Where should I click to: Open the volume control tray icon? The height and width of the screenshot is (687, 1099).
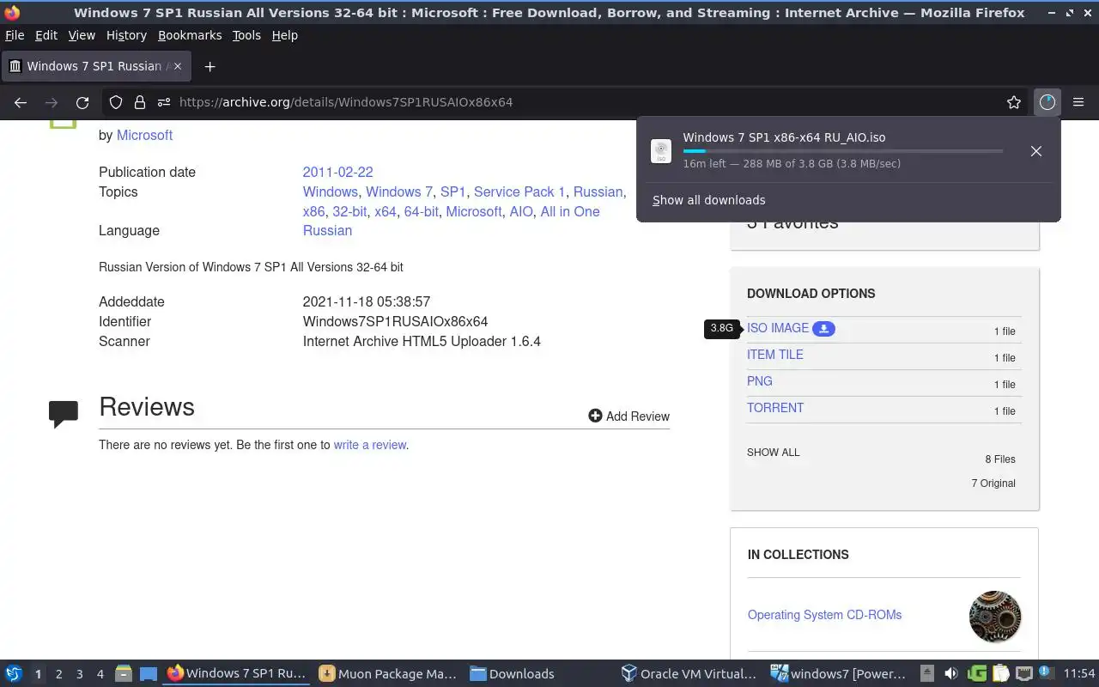coord(951,673)
